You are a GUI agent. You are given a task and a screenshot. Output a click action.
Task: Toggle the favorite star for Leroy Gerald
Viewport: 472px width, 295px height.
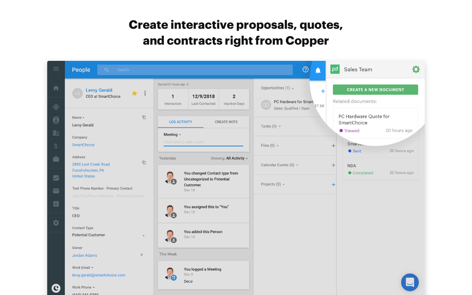coord(135,93)
